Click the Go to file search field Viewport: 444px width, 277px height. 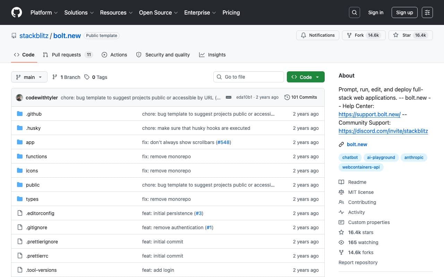click(x=249, y=77)
